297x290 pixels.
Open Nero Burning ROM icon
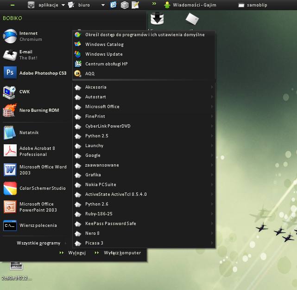(x=10, y=110)
